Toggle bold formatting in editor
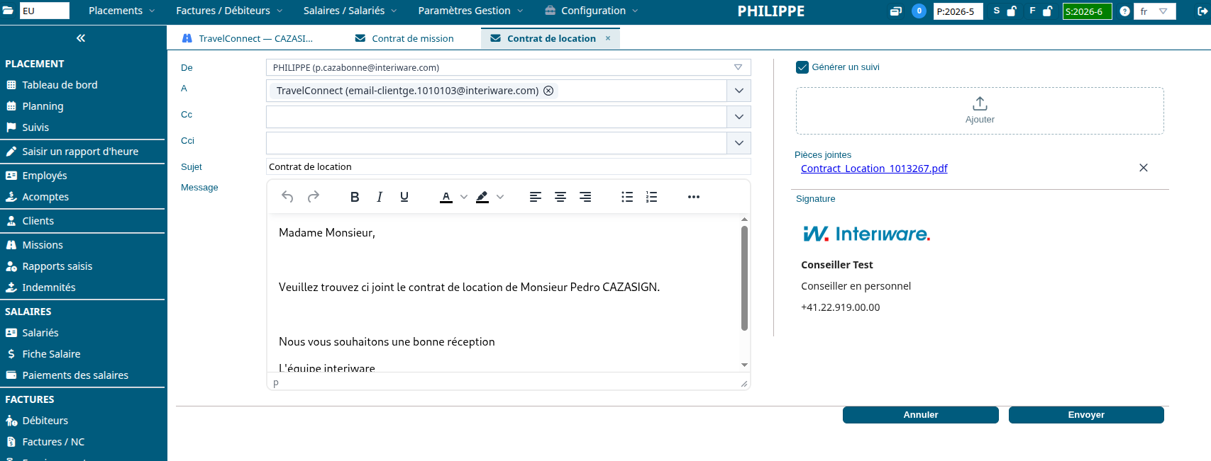 coord(355,197)
